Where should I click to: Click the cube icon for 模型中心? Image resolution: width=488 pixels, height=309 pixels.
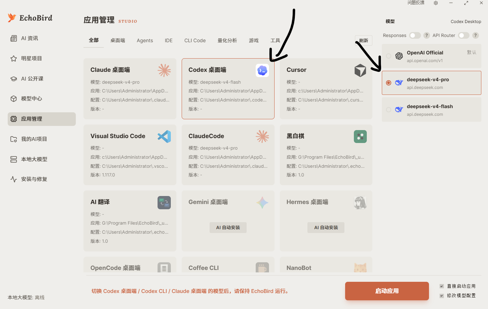(x=14, y=99)
